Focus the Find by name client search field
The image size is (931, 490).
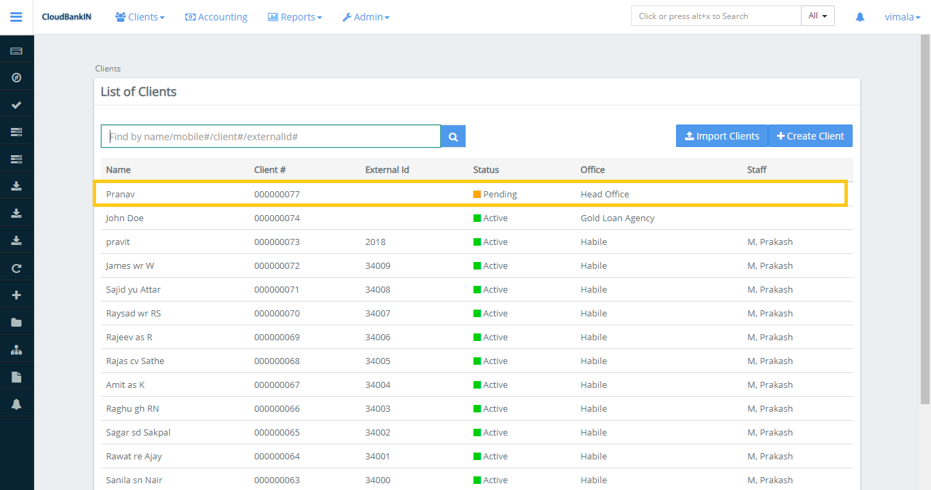pos(271,137)
